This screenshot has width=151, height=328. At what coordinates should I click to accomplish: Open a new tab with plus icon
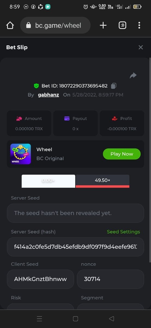coord(103,25)
